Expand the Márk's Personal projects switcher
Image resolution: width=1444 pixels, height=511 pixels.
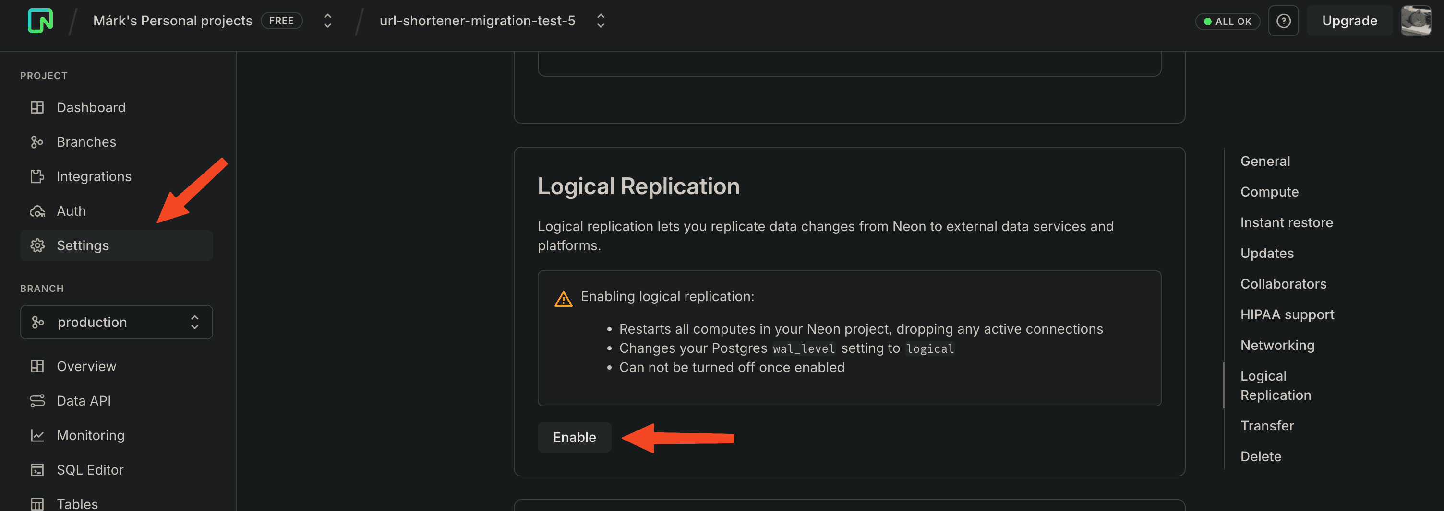click(327, 20)
